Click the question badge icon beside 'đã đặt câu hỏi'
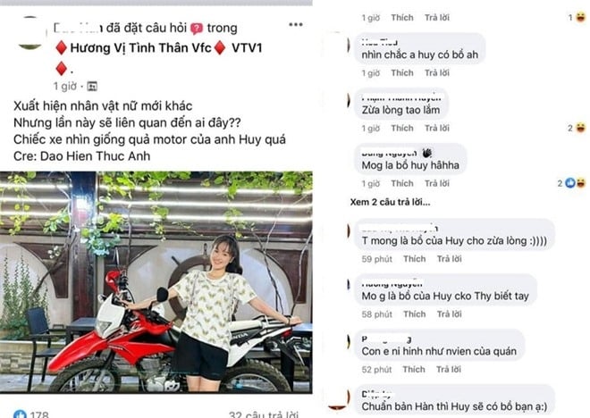590x418 pixels. pos(197,29)
